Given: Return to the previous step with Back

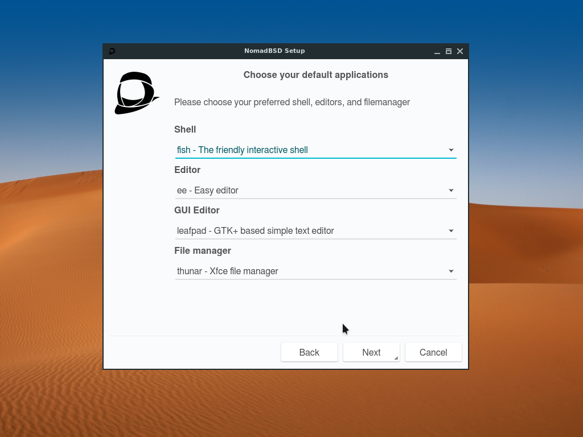Looking at the screenshot, I should 309,352.
